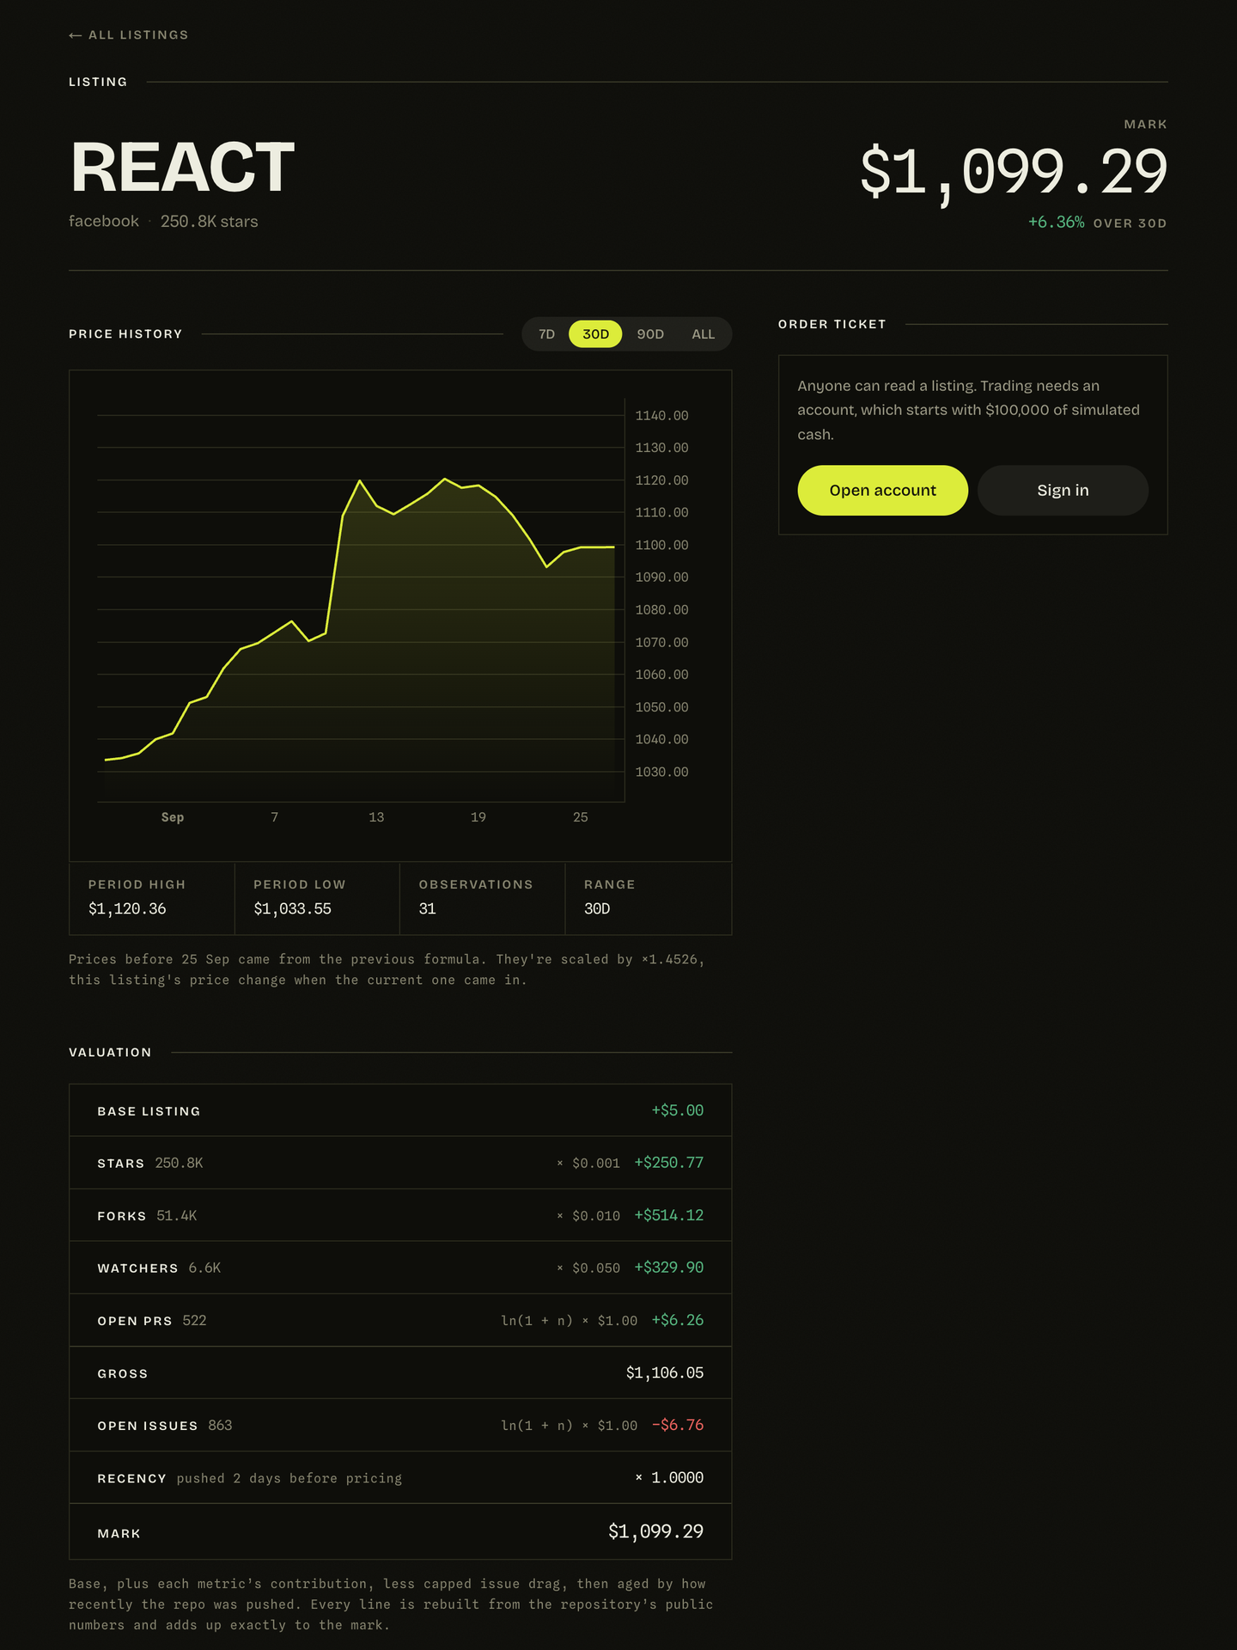The image size is (1237, 1650).
Task: Click the Watchers count 6.6K
Action: (x=204, y=1268)
